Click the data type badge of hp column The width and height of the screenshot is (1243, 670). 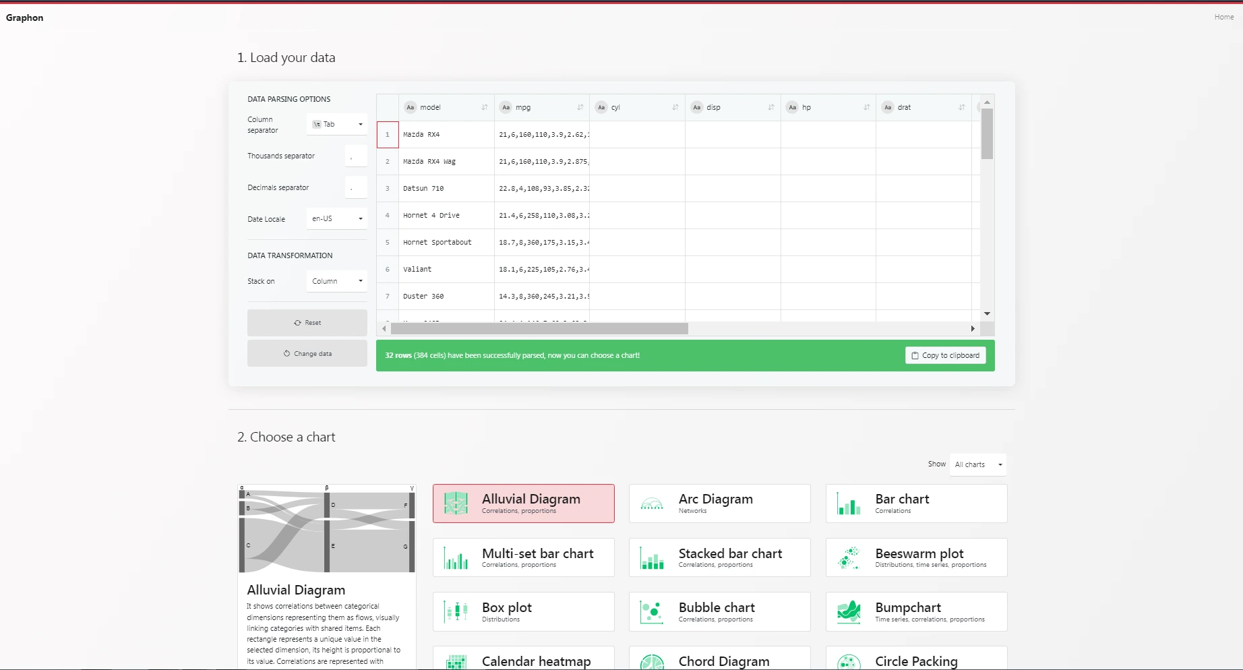[792, 107]
